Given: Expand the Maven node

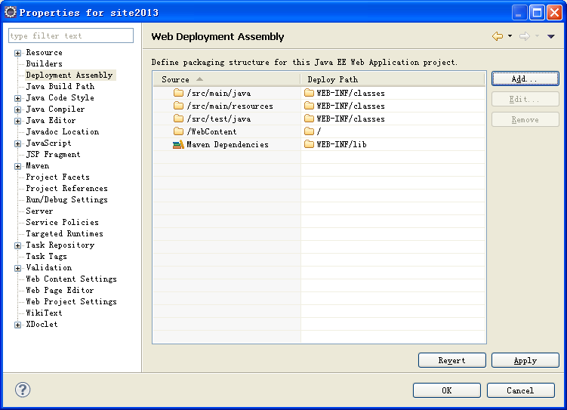Looking at the screenshot, I should 17,166.
